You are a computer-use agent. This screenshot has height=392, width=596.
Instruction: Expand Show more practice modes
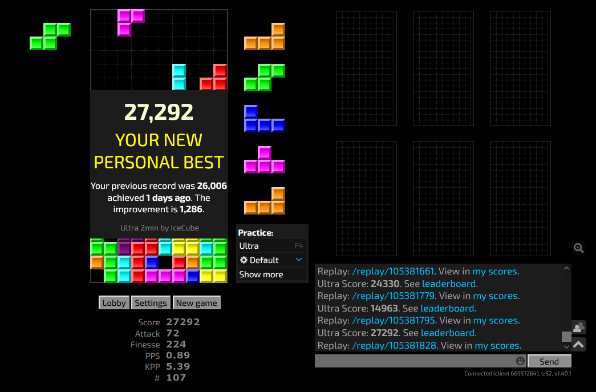point(272,274)
